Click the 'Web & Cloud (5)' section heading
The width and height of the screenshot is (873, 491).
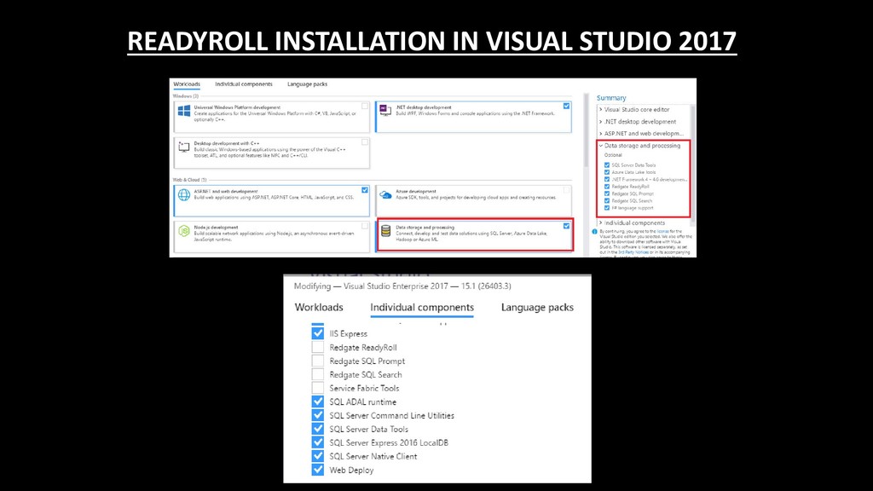pyautogui.click(x=189, y=180)
